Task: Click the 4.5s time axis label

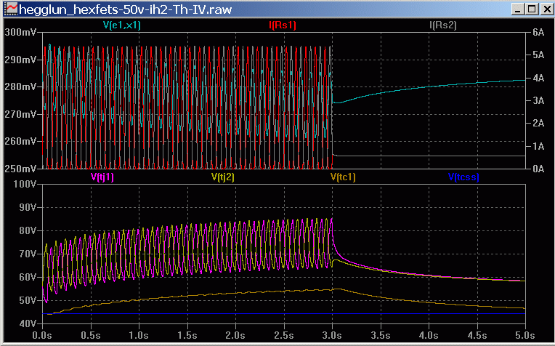Action: click(x=477, y=335)
